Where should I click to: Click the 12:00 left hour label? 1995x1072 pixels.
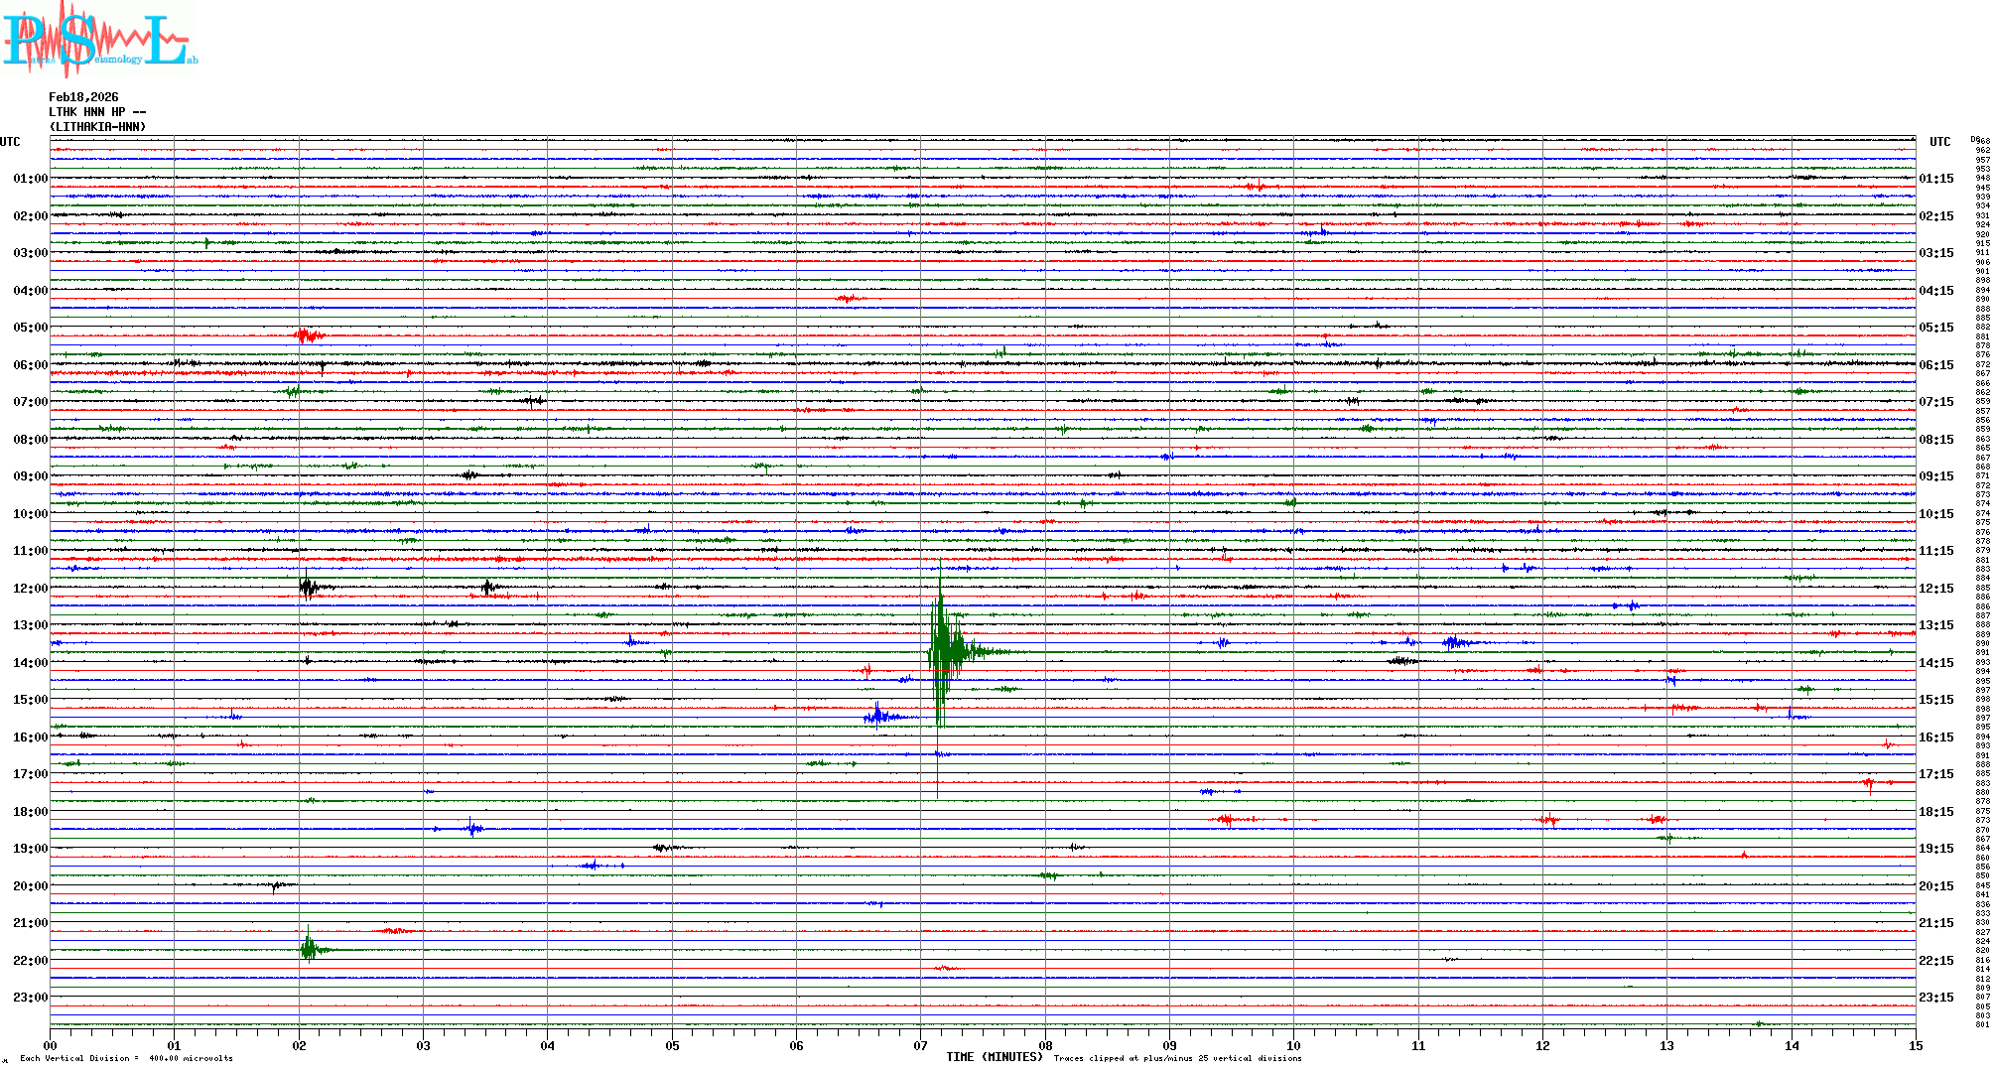(30, 589)
